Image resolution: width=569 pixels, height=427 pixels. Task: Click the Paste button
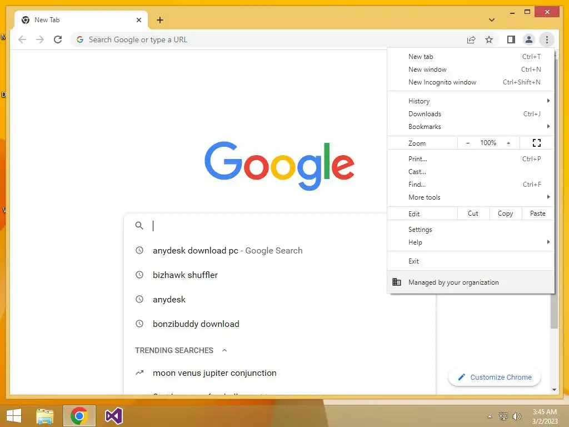[x=538, y=213]
